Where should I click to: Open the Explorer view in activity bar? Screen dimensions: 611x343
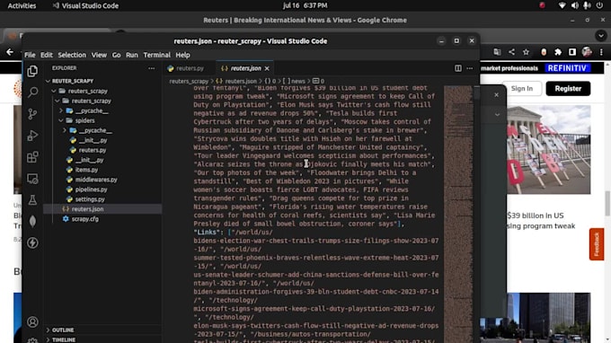pyautogui.click(x=32, y=71)
